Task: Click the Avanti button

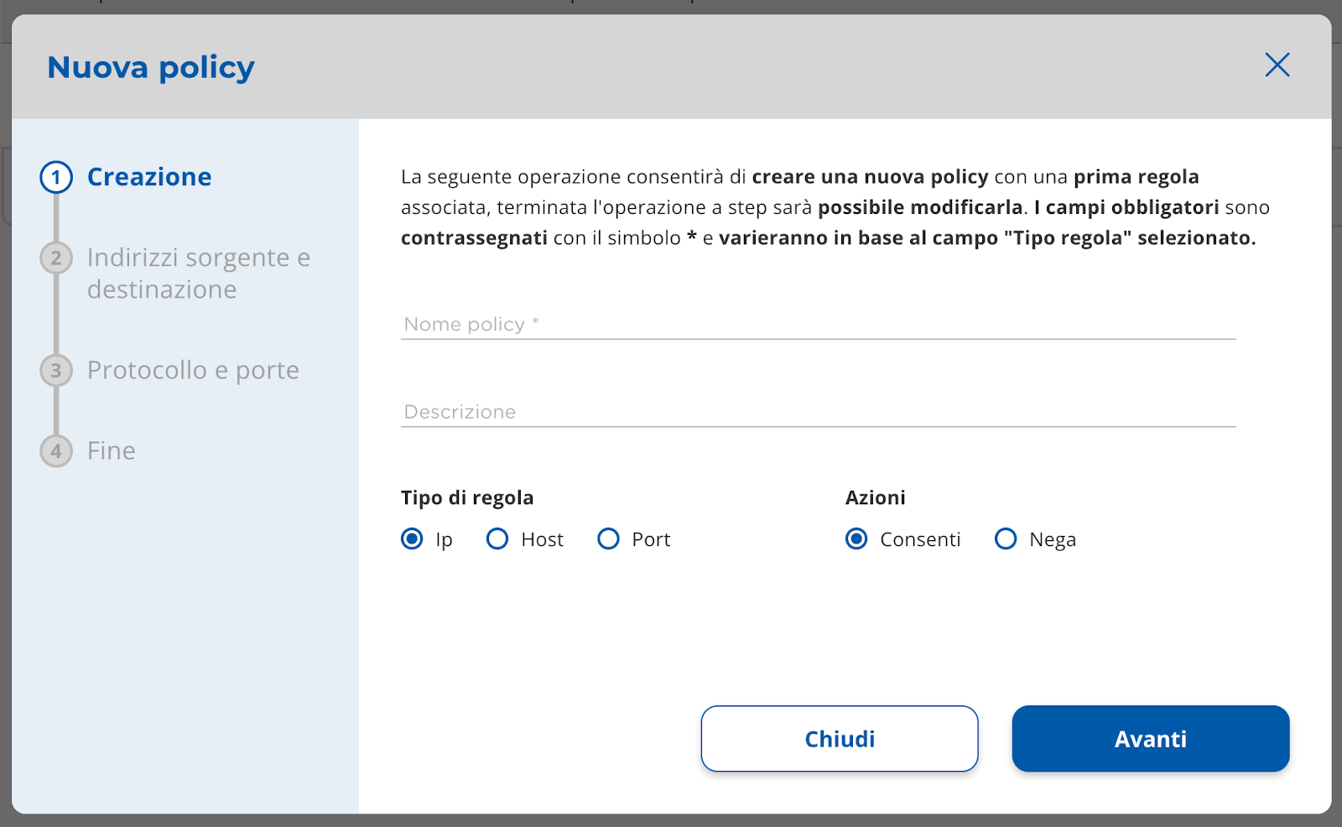Action: pyautogui.click(x=1151, y=739)
